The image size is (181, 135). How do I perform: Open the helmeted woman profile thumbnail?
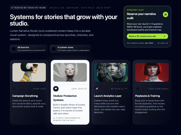[x=29, y=72]
